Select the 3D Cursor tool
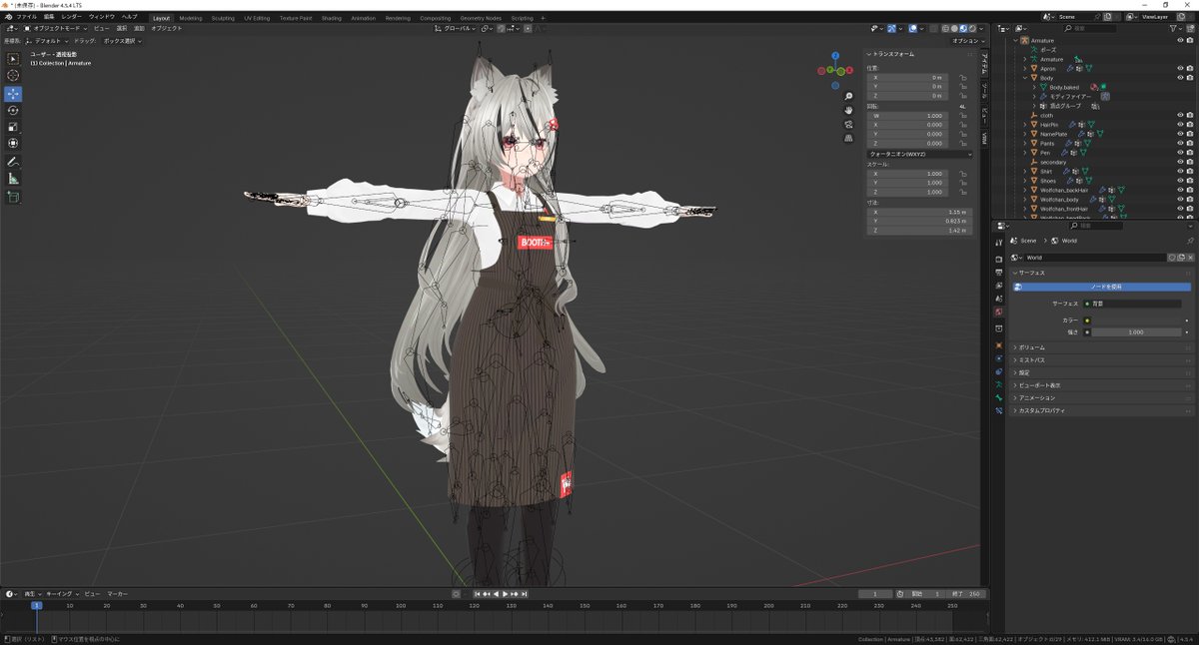This screenshot has width=1199, height=645. coord(13,76)
